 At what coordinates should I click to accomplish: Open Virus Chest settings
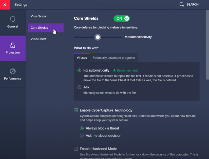pyautogui.click(x=39, y=39)
